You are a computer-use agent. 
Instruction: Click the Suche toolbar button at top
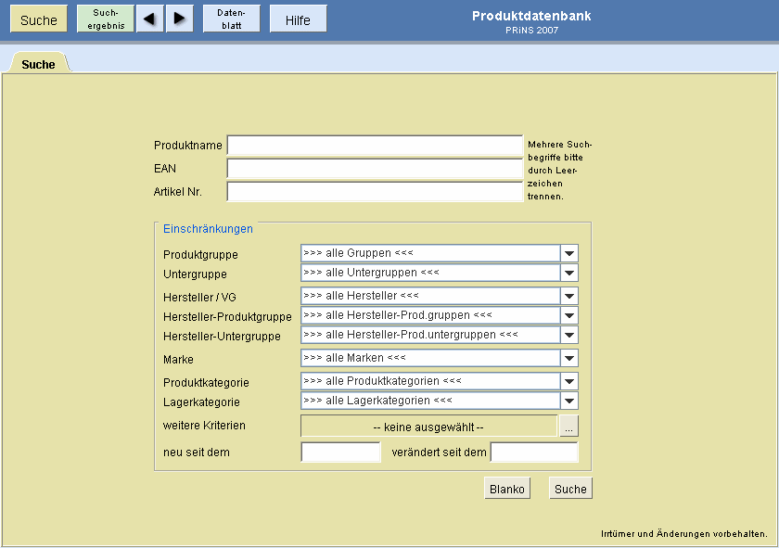click(39, 19)
